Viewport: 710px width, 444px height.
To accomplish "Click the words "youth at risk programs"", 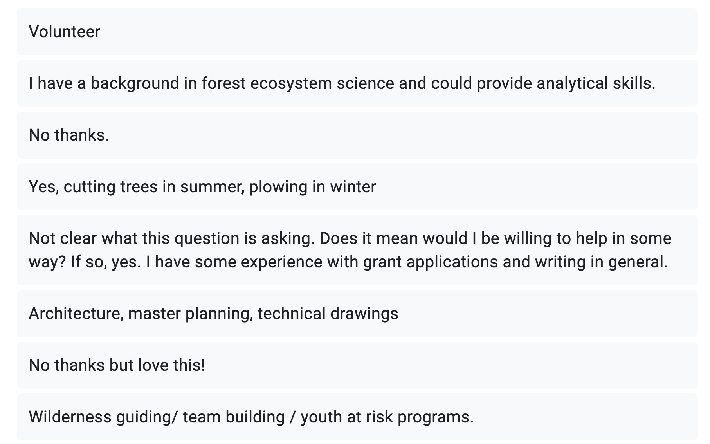I will 387,417.
